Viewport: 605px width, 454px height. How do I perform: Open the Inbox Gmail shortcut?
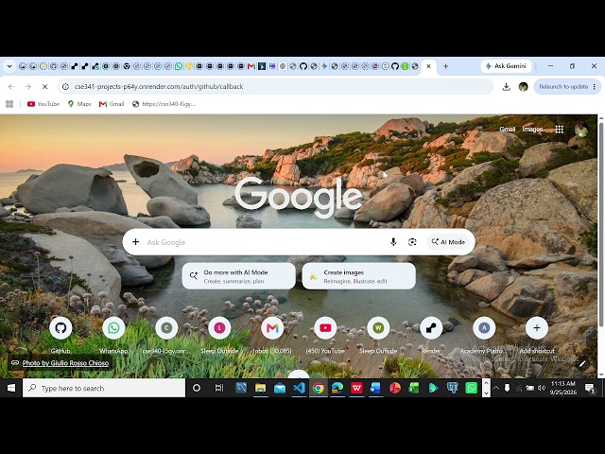[272, 328]
